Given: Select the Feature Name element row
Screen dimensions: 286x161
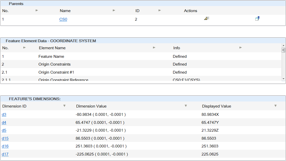Looking at the screenshot, I should point(141,56).
